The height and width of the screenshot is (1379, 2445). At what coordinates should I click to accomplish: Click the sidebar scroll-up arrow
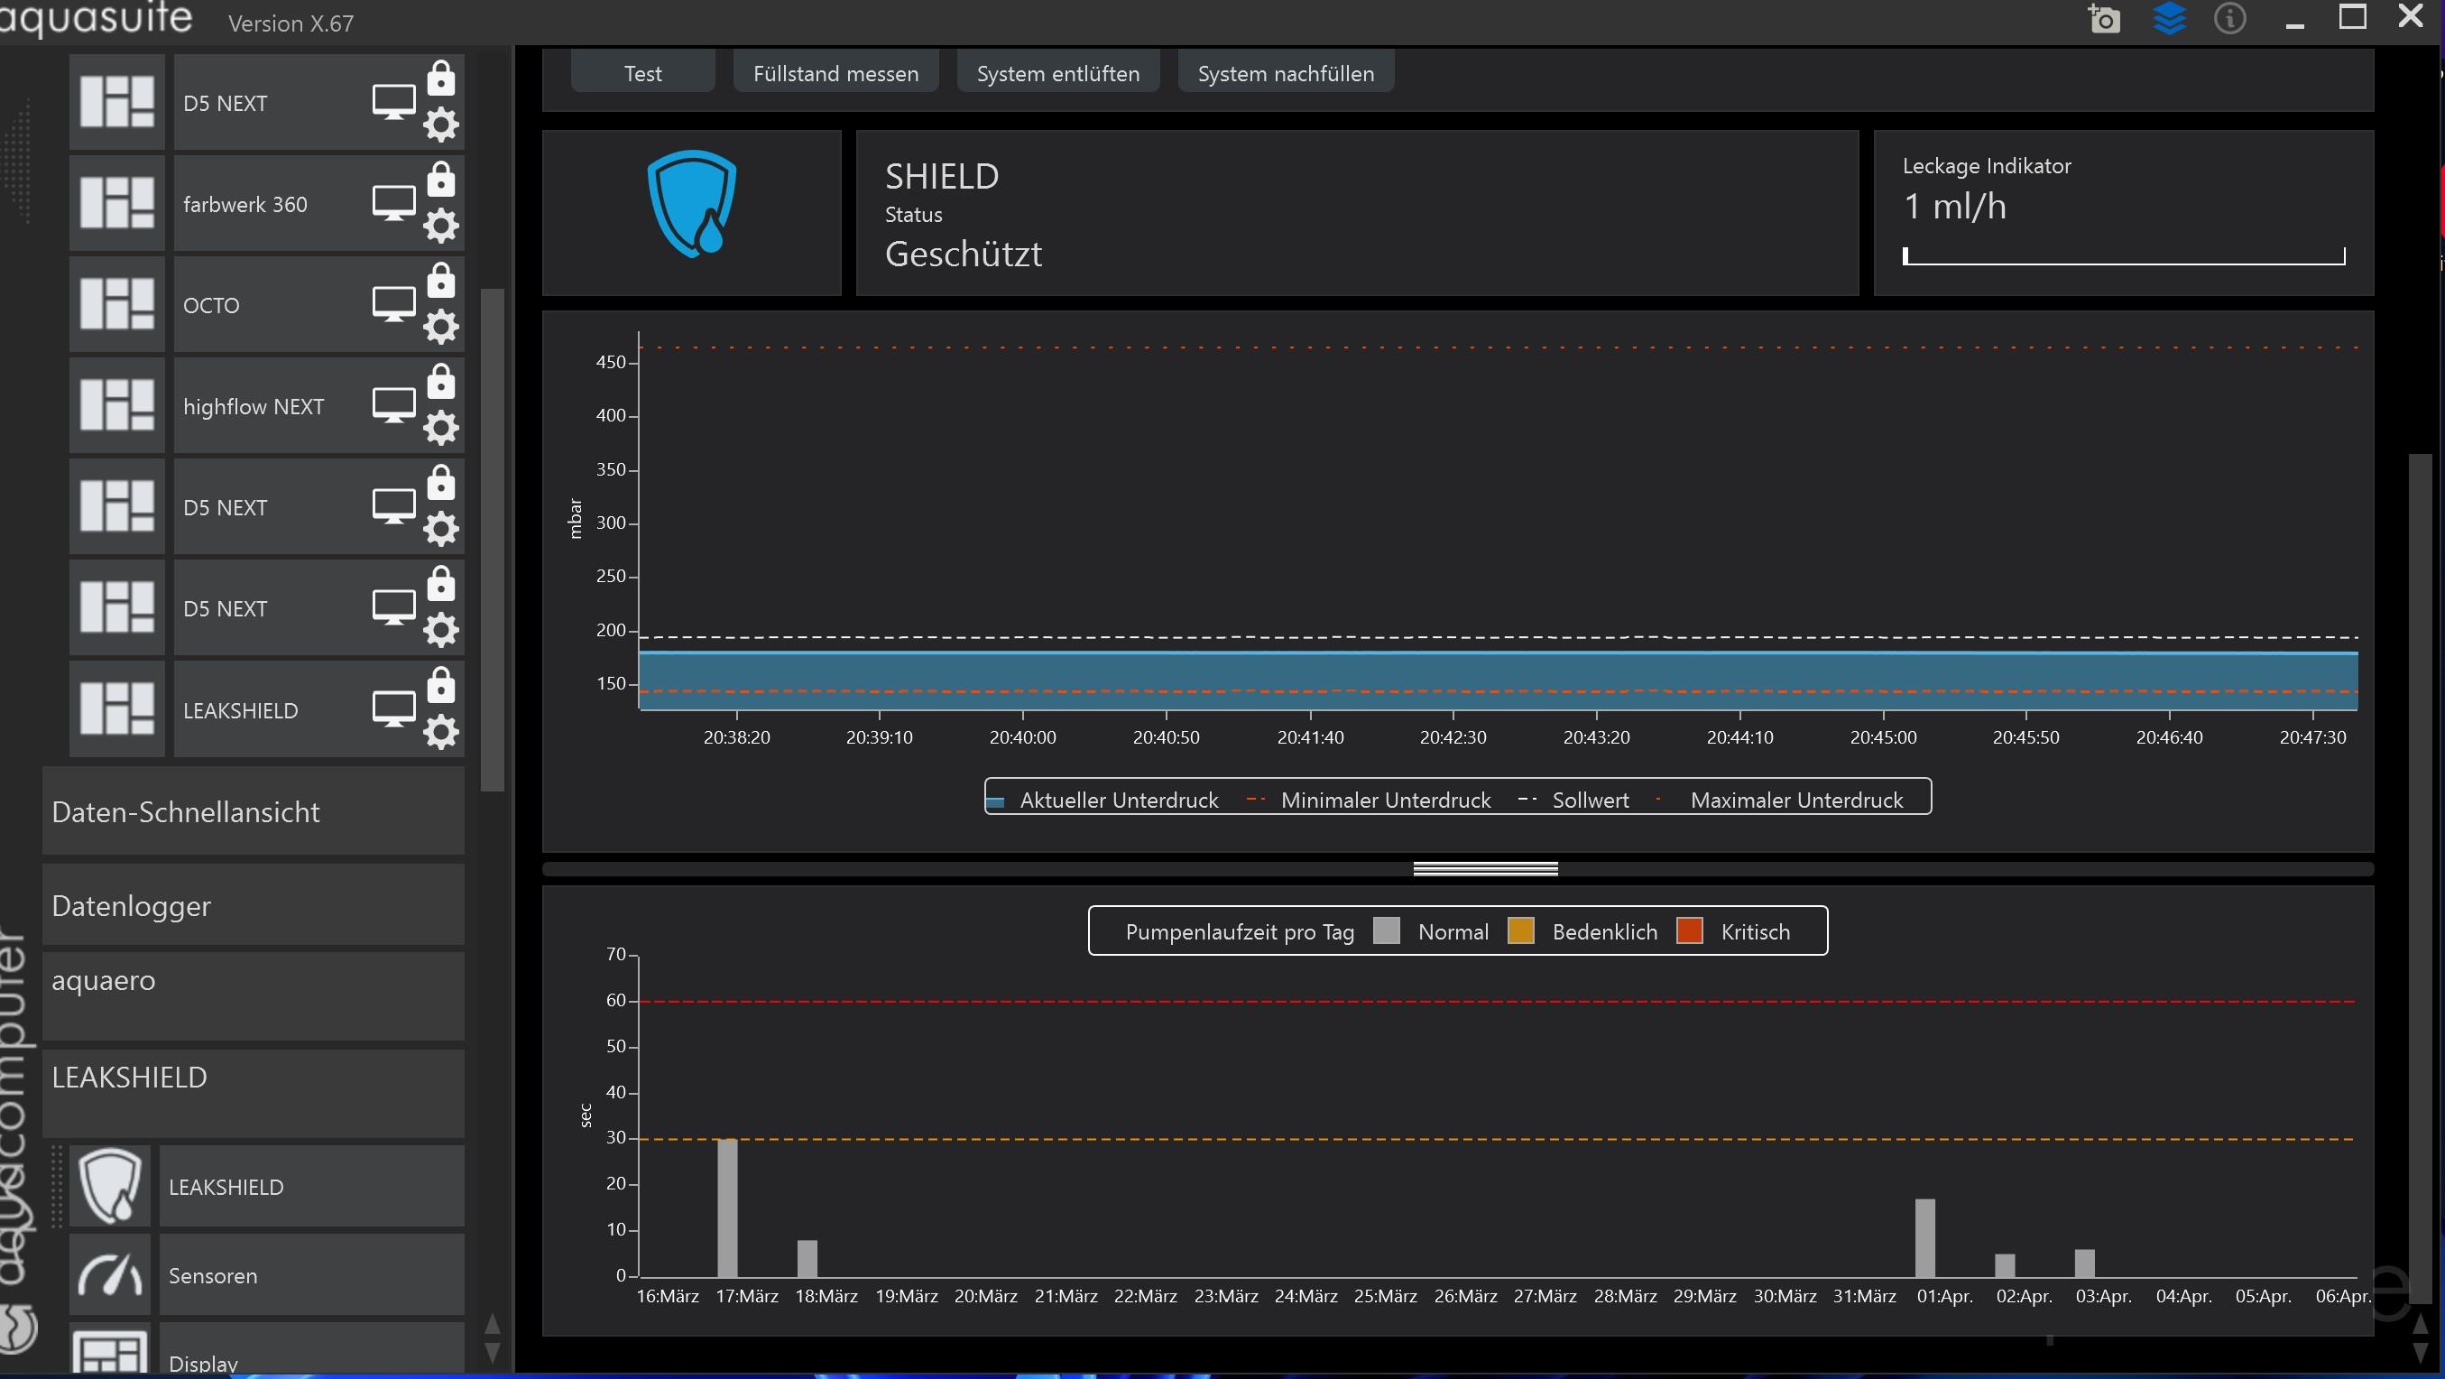[493, 1323]
